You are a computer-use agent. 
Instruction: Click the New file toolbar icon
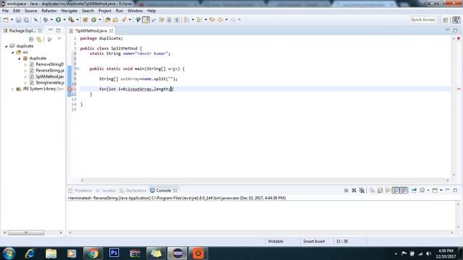(x=6, y=19)
